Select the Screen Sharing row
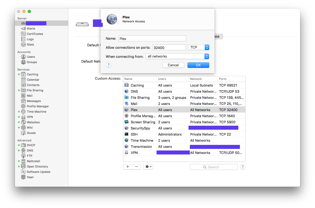 184,122
